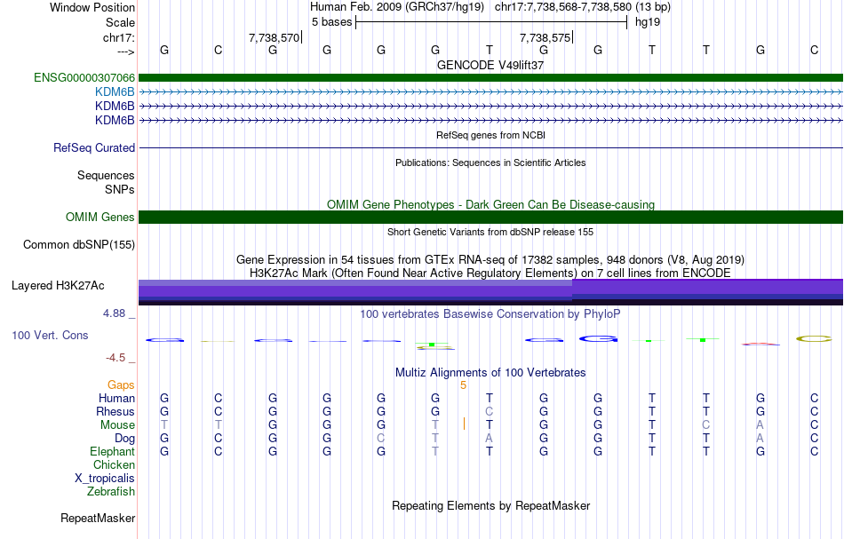Click the dark green OMIM Genes bar
The width and height of the screenshot is (844, 539).
[x=490, y=218]
